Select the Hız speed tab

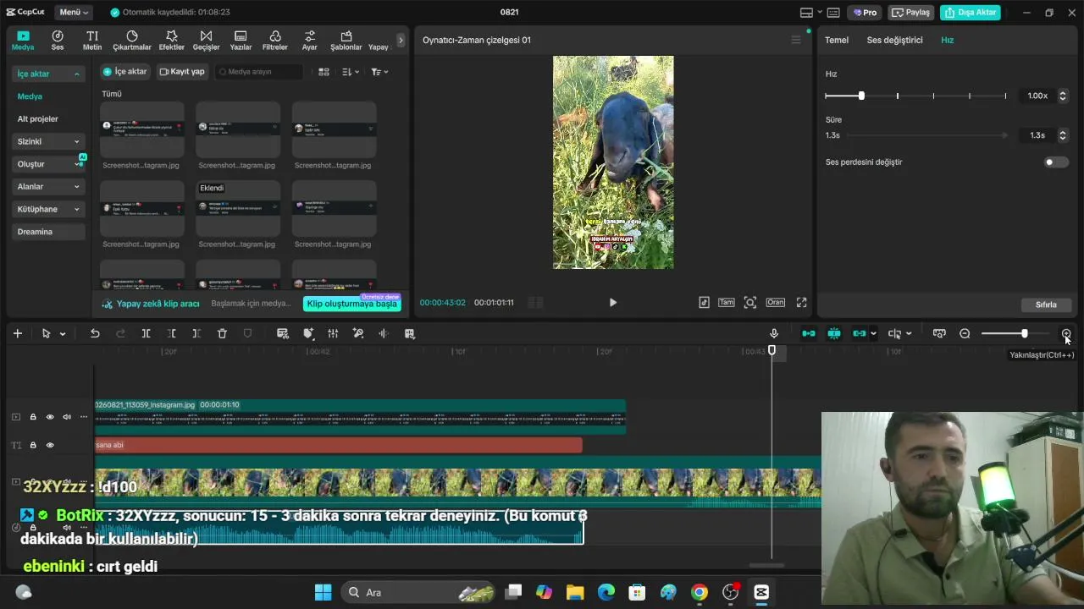tap(948, 40)
